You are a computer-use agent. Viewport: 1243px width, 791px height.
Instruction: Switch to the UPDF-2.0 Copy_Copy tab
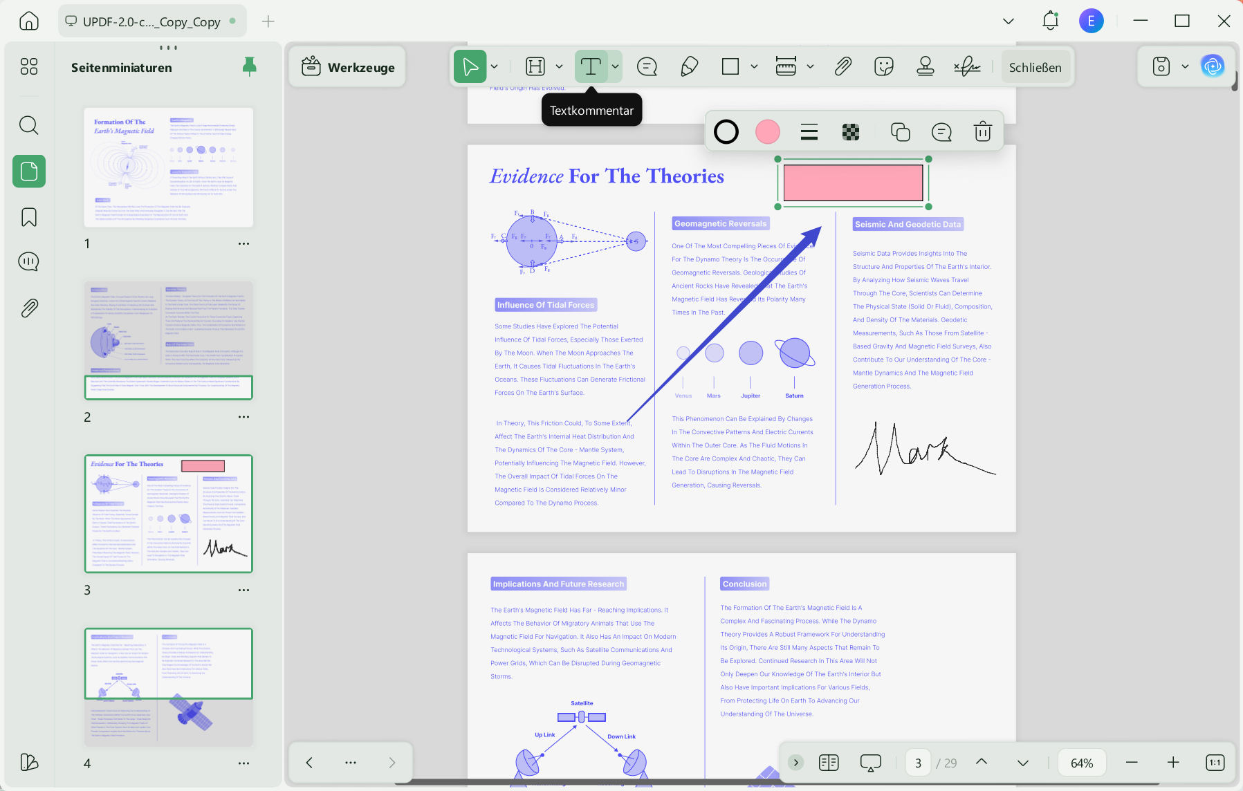[151, 21]
